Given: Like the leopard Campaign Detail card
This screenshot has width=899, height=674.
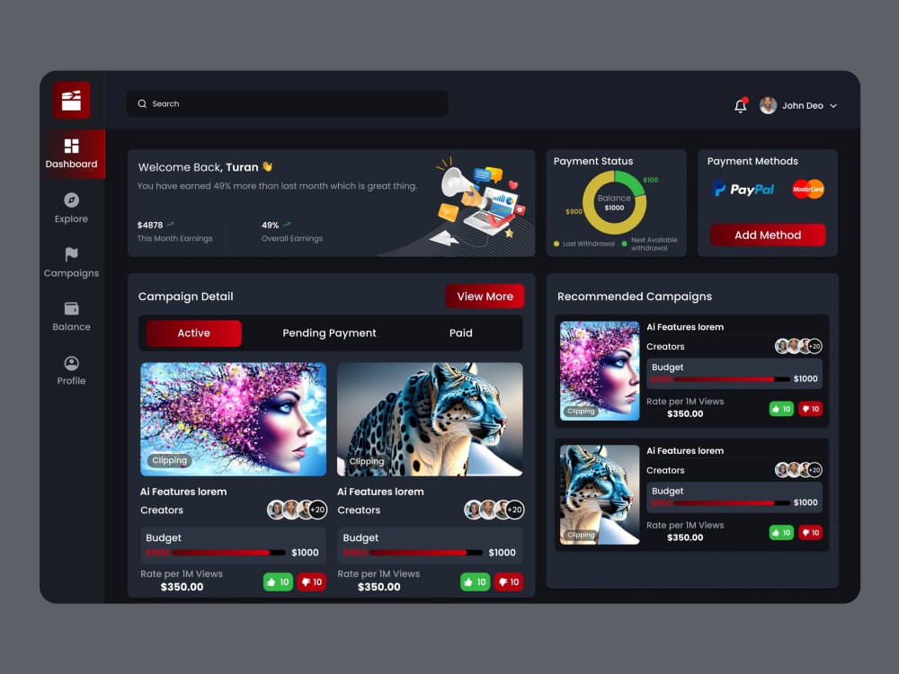Looking at the screenshot, I should (x=476, y=581).
